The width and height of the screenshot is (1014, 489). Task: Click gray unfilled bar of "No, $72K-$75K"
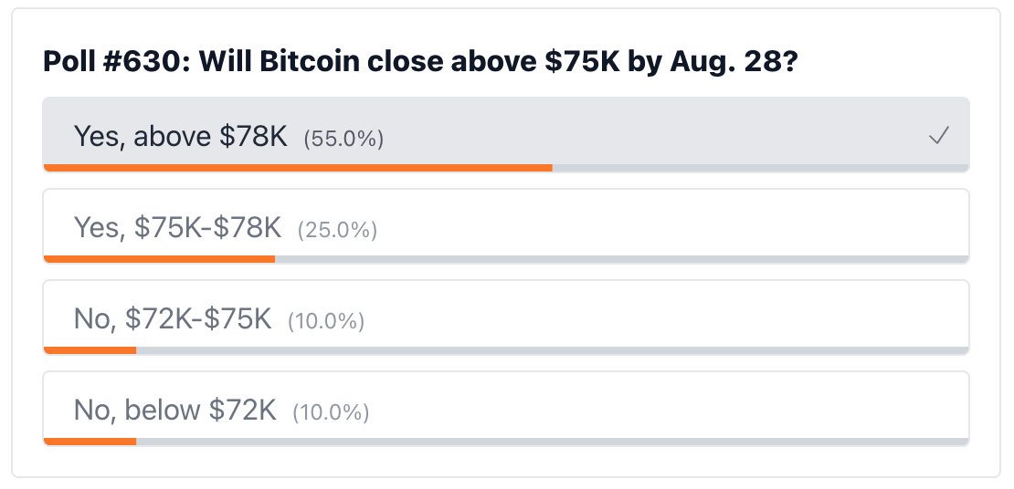pos(553,350)
